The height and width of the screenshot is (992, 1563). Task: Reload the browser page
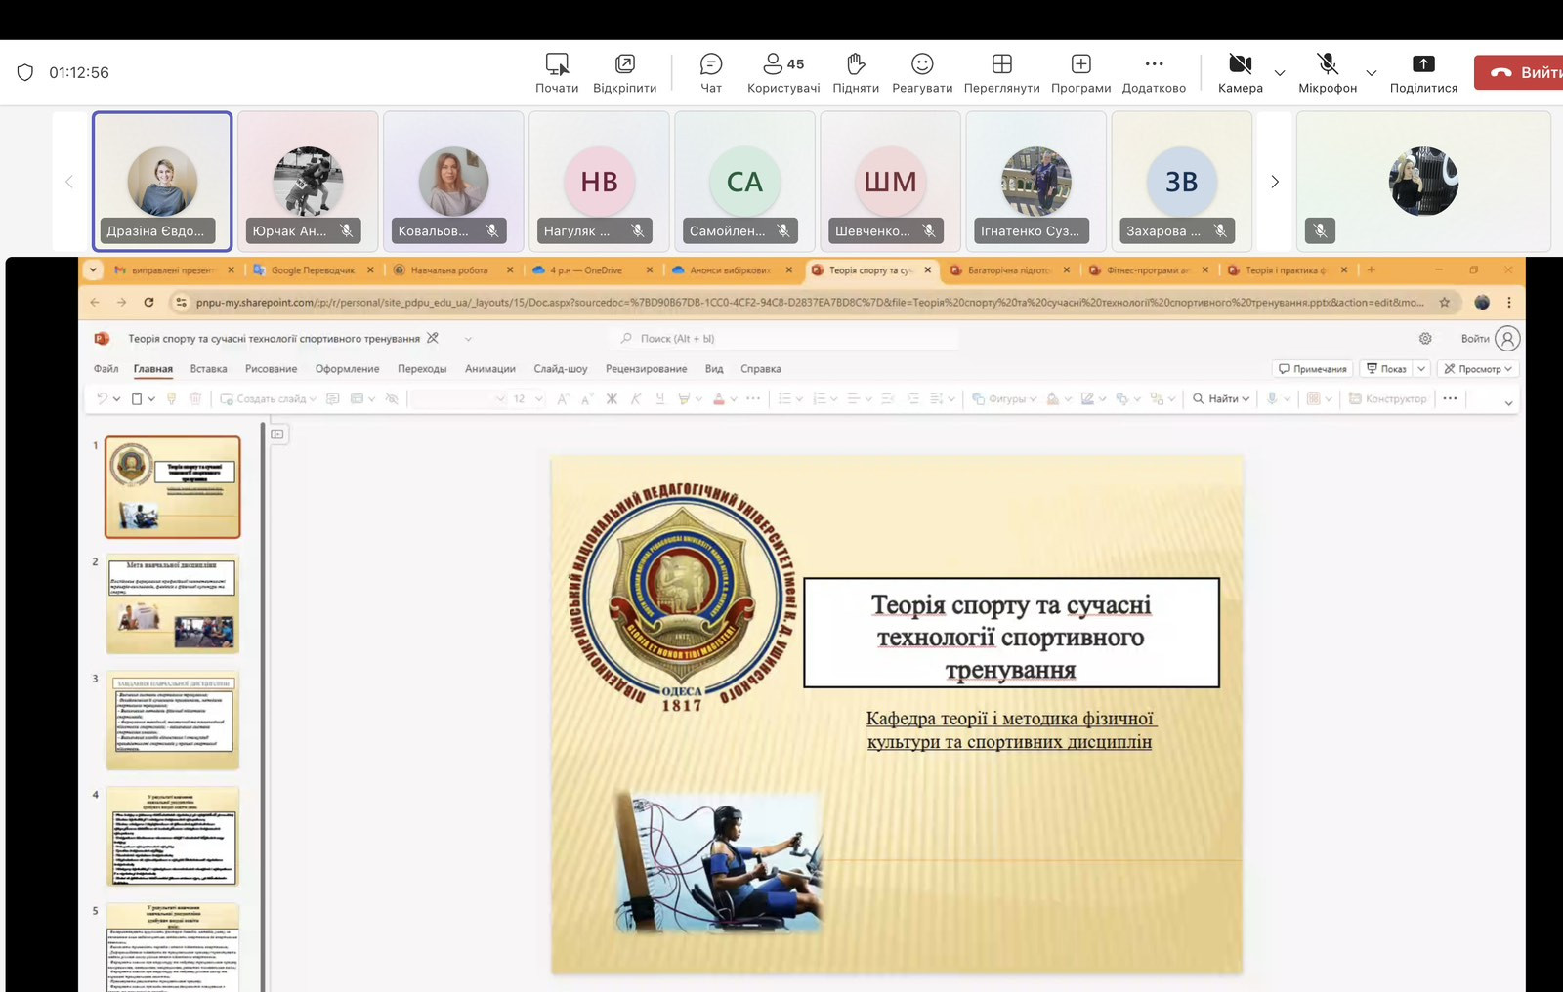[x=148, y=303]
